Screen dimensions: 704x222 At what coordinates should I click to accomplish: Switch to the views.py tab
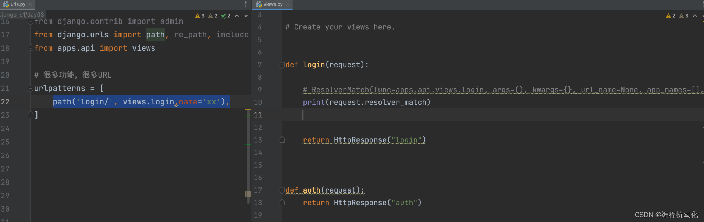click(x=273, y=4)
